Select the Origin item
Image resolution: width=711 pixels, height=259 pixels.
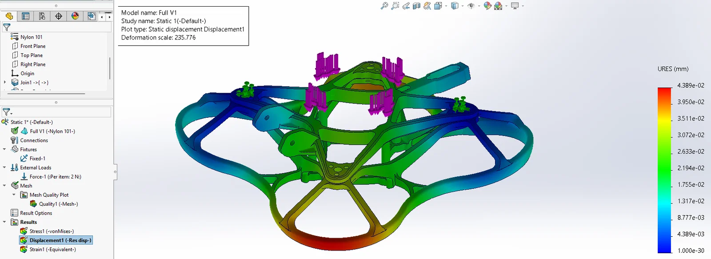tap(27, 73)
